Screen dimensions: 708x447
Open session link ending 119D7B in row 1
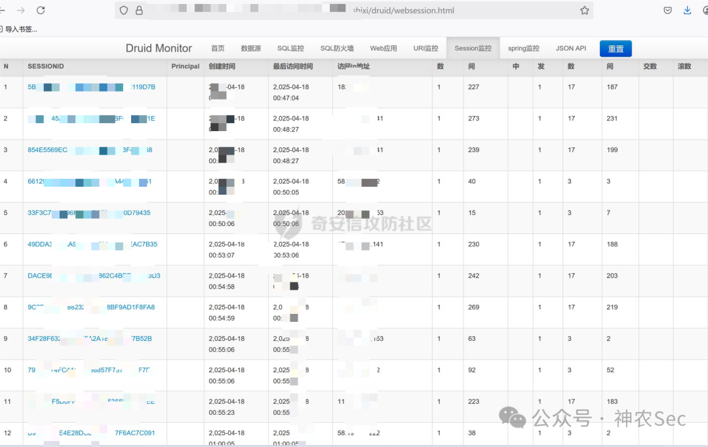point(92,87)
